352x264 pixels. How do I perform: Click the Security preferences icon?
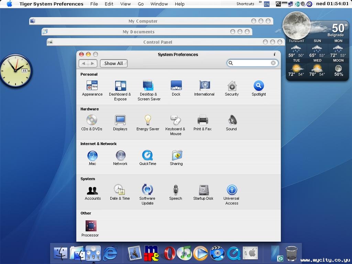tap(232, 86)
